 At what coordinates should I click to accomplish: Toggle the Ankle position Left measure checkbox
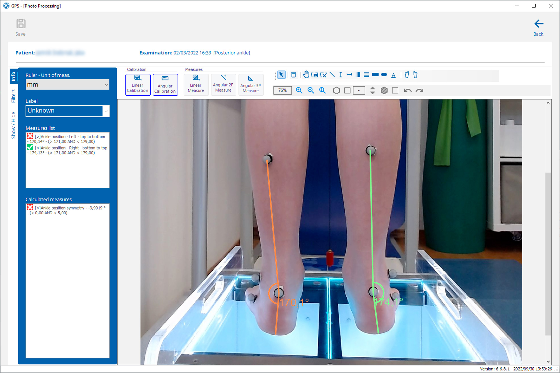30,136
